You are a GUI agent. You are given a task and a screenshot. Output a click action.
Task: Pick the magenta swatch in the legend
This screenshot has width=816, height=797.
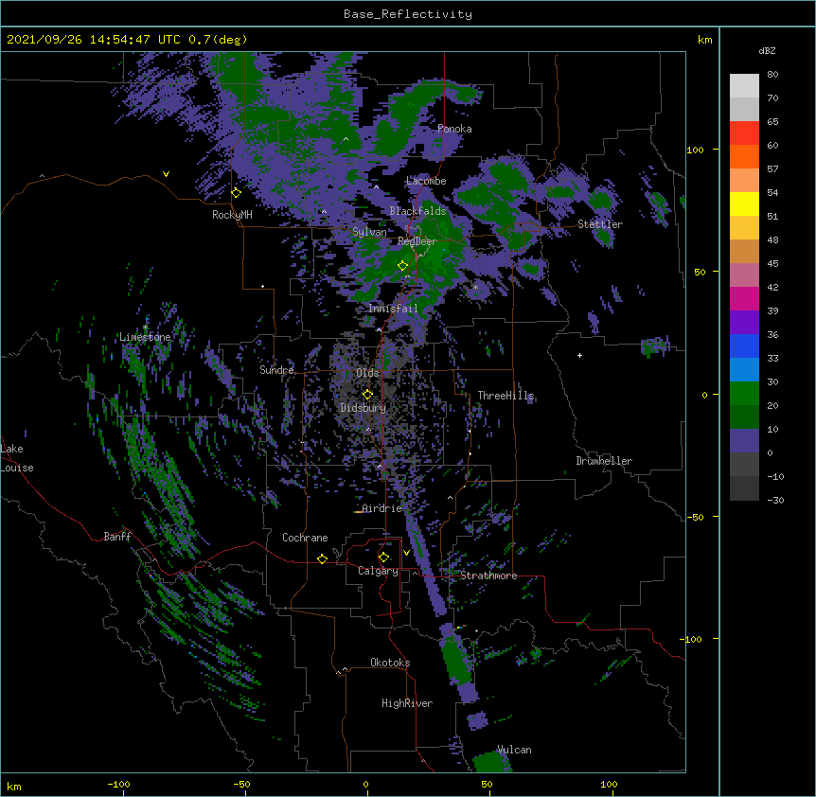744,298
